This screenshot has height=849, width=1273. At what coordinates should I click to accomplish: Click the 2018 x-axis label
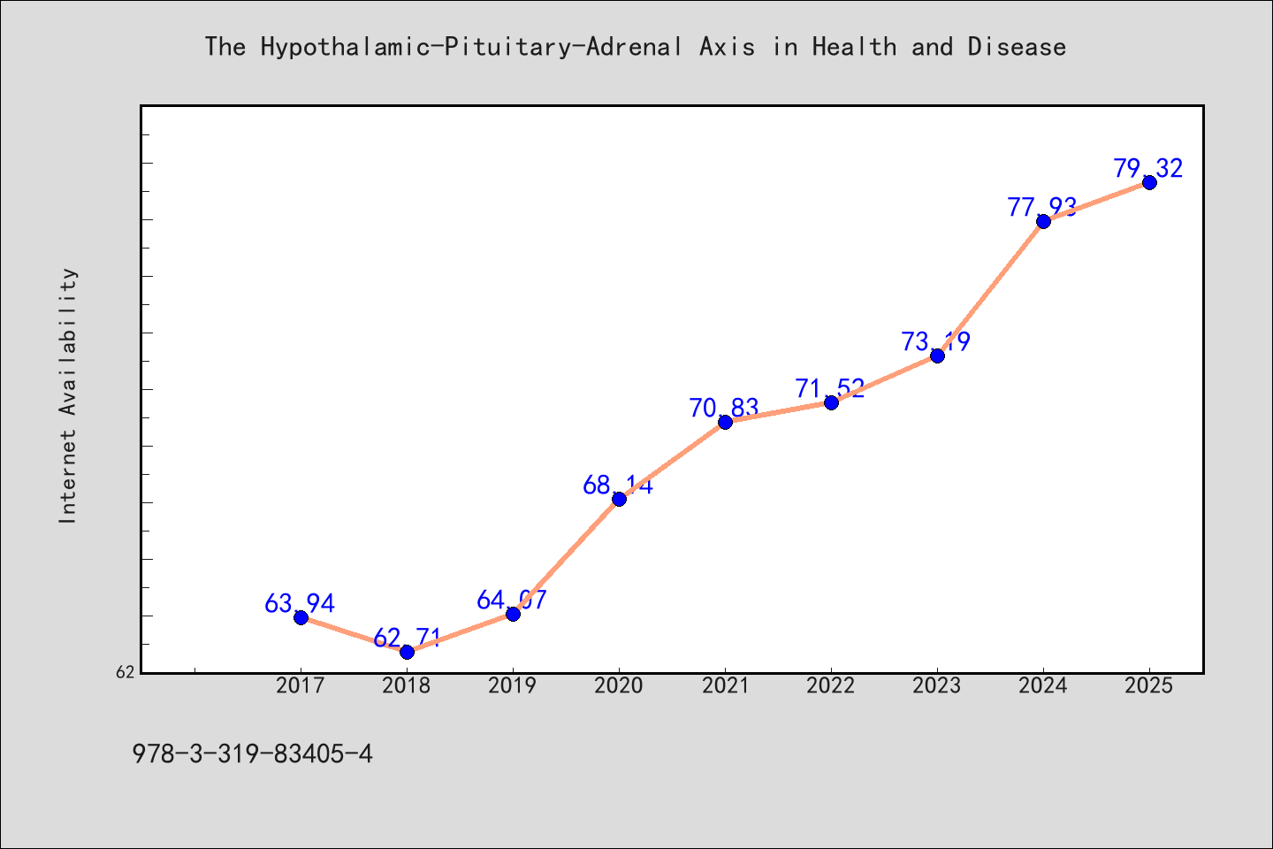(x=407, y=685)
